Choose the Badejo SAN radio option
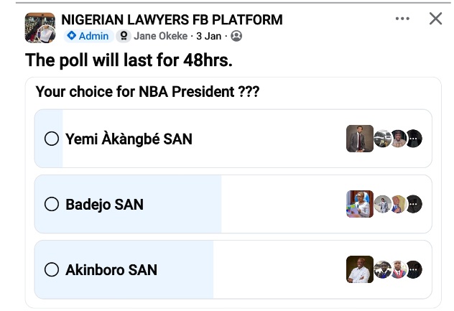This screenshot has width=454, height=311. point(52,205)
